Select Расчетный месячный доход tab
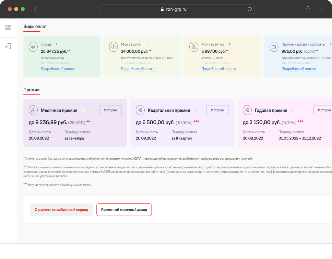The image size is (332, 259). pos(124,210)
